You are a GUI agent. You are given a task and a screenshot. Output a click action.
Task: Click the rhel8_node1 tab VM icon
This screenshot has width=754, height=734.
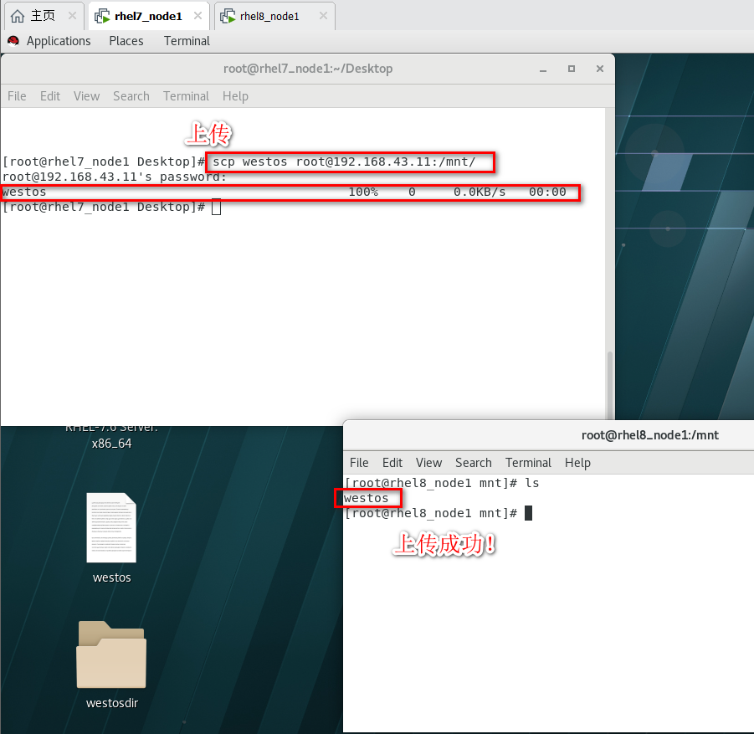(x=228, y=17)
